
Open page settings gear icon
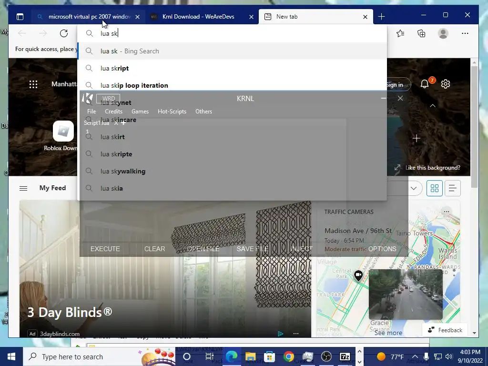point(446,84)
